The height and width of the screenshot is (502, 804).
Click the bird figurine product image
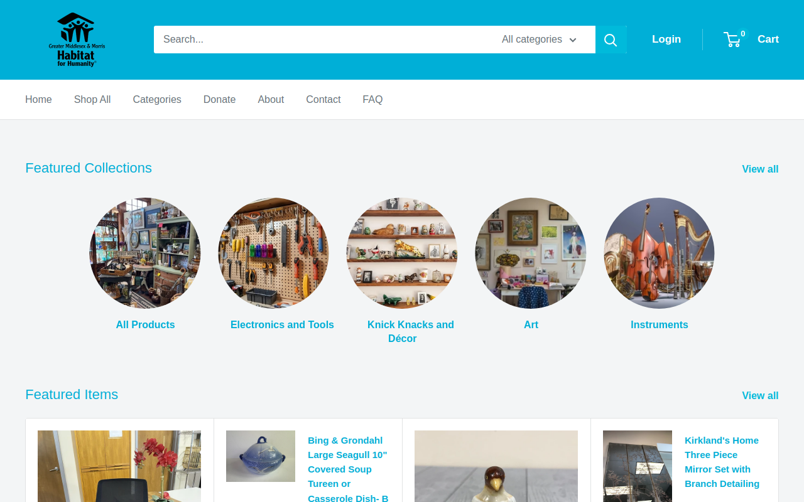tap(496, 466)
